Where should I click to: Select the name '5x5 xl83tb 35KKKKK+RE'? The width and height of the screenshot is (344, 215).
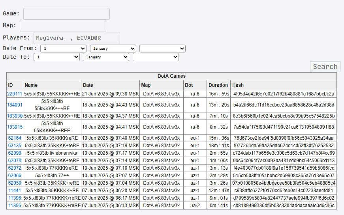52,191
